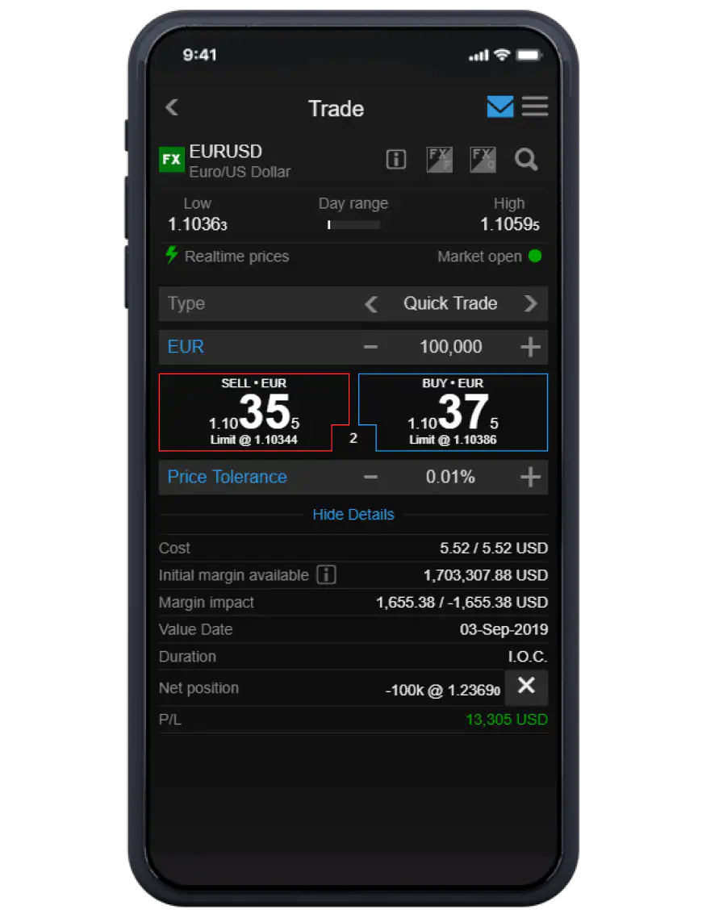Select the Quick Trade type label
The image size is (702, 910).
pos(450,304)
